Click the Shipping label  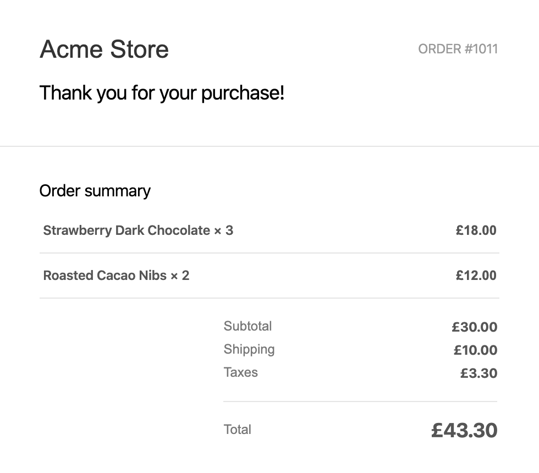click(x=249, y=350)
